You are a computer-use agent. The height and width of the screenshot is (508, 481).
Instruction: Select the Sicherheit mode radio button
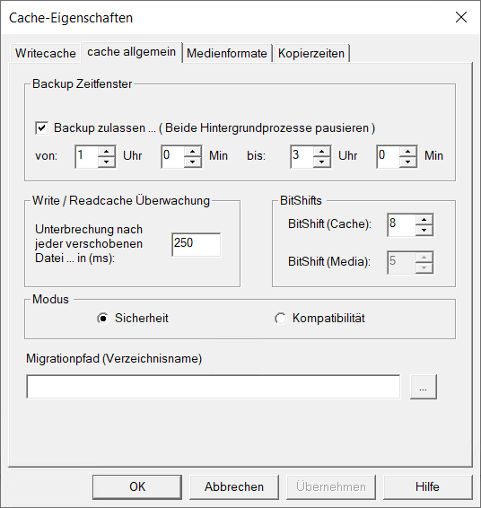(102, 319)
